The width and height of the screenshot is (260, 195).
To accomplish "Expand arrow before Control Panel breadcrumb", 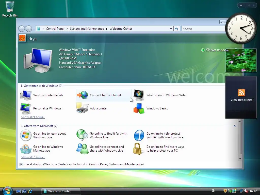I will (43, 29).
